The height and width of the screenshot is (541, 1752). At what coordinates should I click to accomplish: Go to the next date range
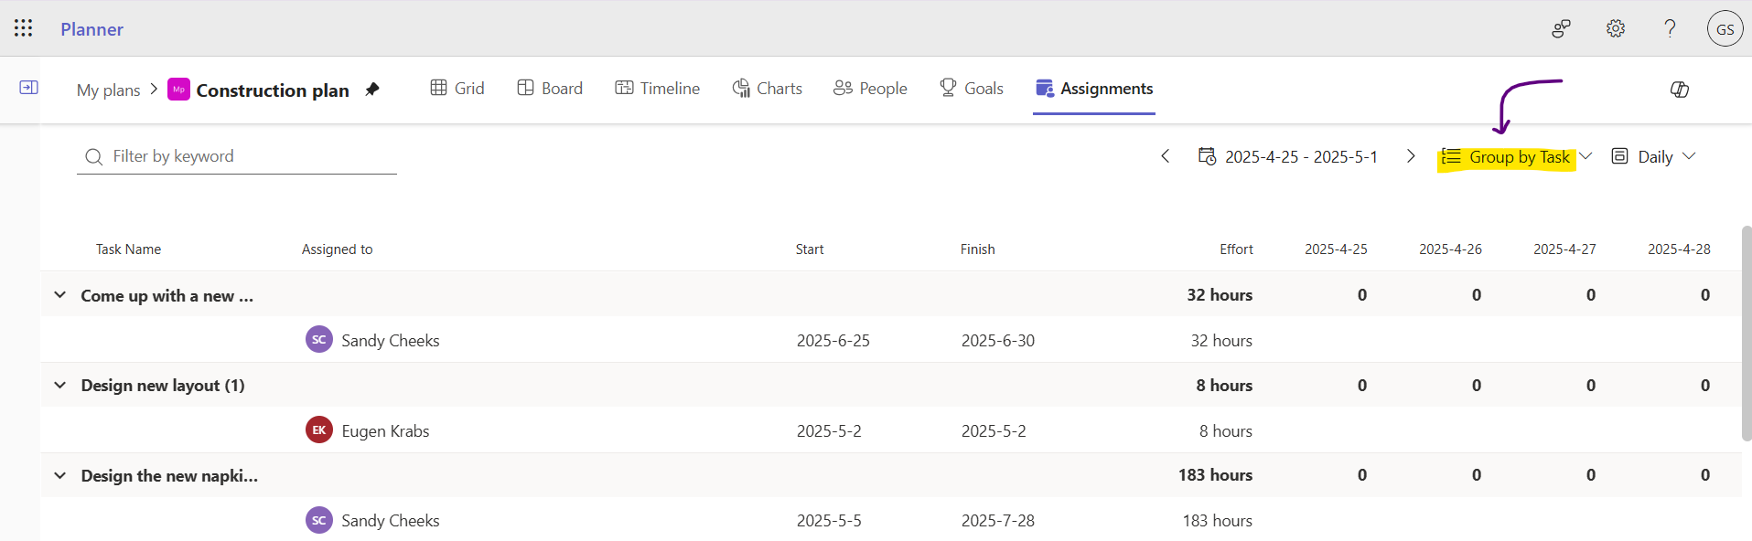click(1411, 156)
